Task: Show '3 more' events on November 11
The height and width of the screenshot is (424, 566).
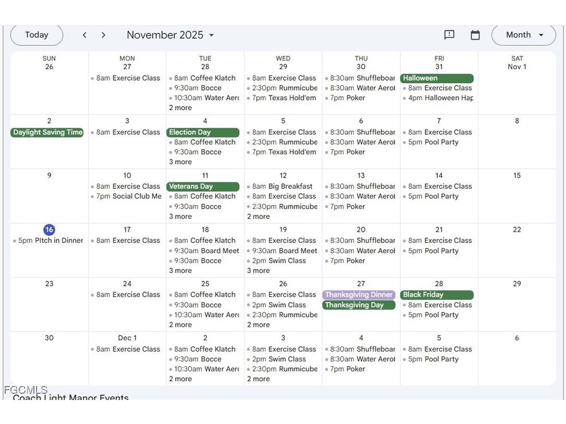Action: pyautogui.click(x=180, y=216)
